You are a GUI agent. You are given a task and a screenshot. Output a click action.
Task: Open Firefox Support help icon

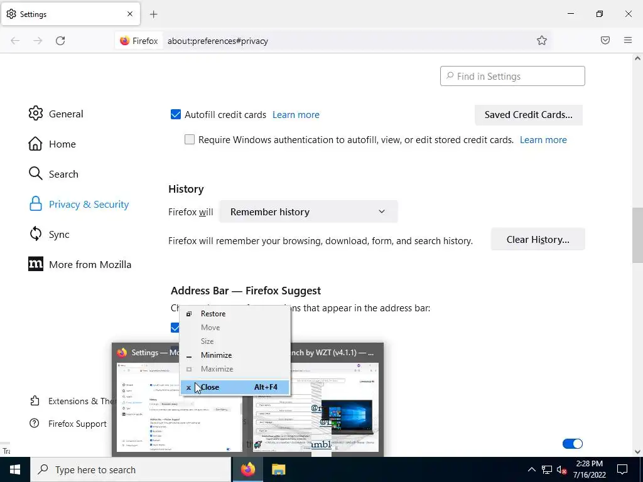(x=35, y=424)
